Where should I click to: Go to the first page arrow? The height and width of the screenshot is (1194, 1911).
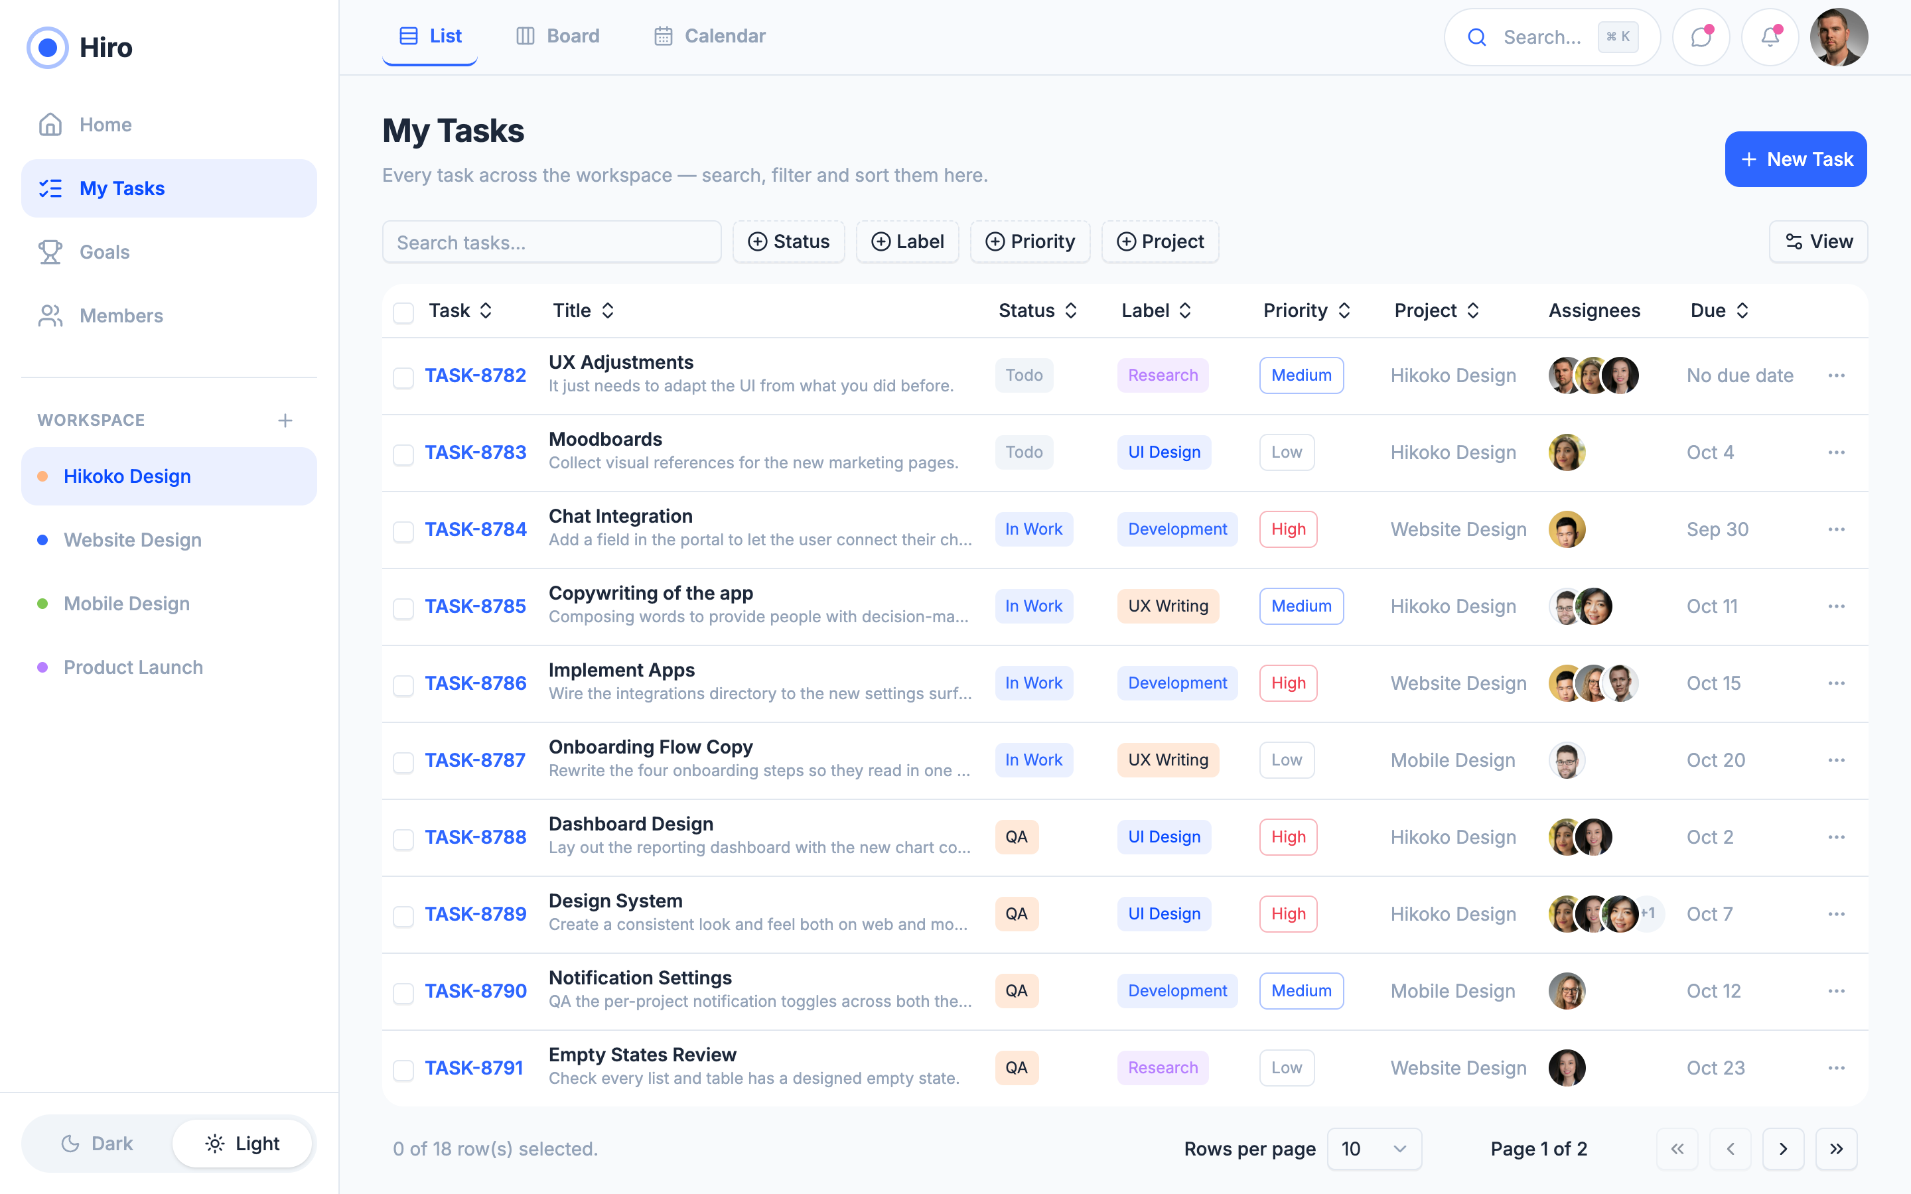click(1677, 1149)
